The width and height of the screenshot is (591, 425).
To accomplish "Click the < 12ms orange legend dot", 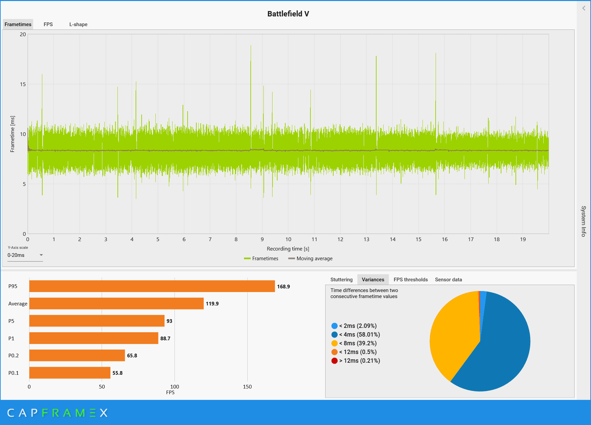I will coord(334,352).
